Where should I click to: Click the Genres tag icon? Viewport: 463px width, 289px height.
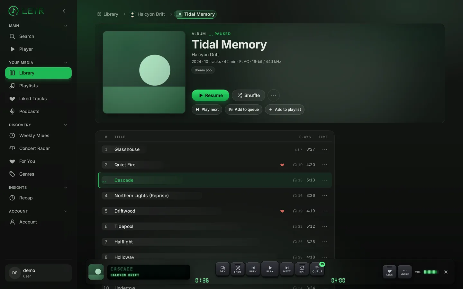(x=12, y=174)
